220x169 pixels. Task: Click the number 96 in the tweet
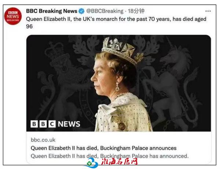[29, 26]
